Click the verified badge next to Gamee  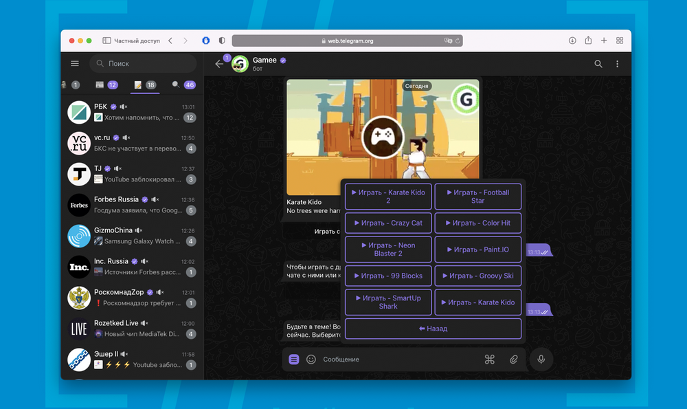click(283, 60)
